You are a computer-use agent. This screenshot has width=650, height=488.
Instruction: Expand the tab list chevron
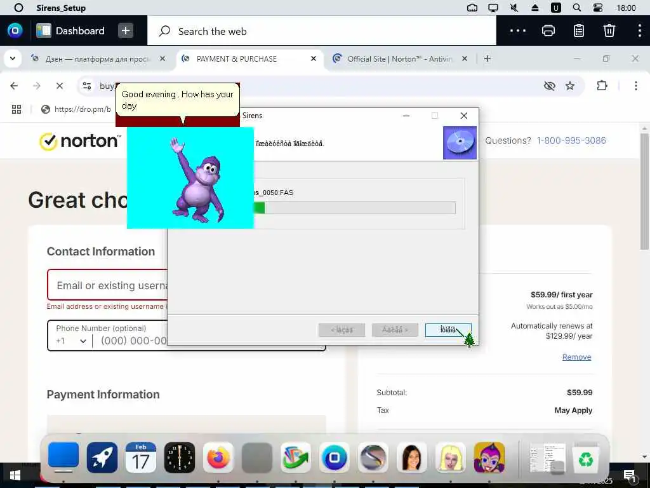point(13,58)
